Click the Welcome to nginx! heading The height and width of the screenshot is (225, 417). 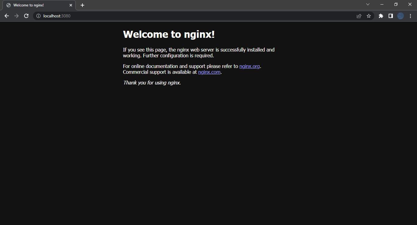point(169,34)
